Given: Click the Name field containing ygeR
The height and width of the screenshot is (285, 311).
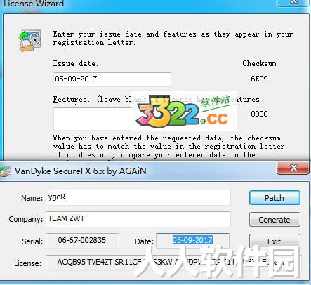Looking at the screenshot, I should tap(138, 197).
